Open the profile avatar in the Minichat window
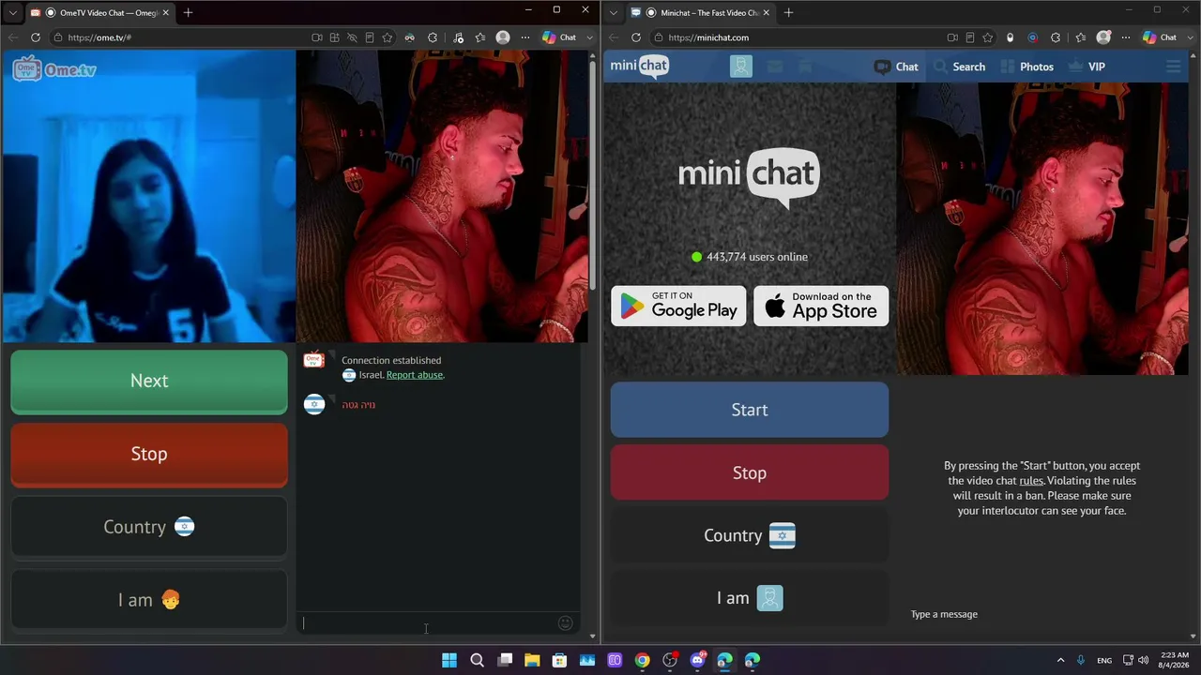Viewport: 1201px width, 675px height. [x=1103, y=37]
